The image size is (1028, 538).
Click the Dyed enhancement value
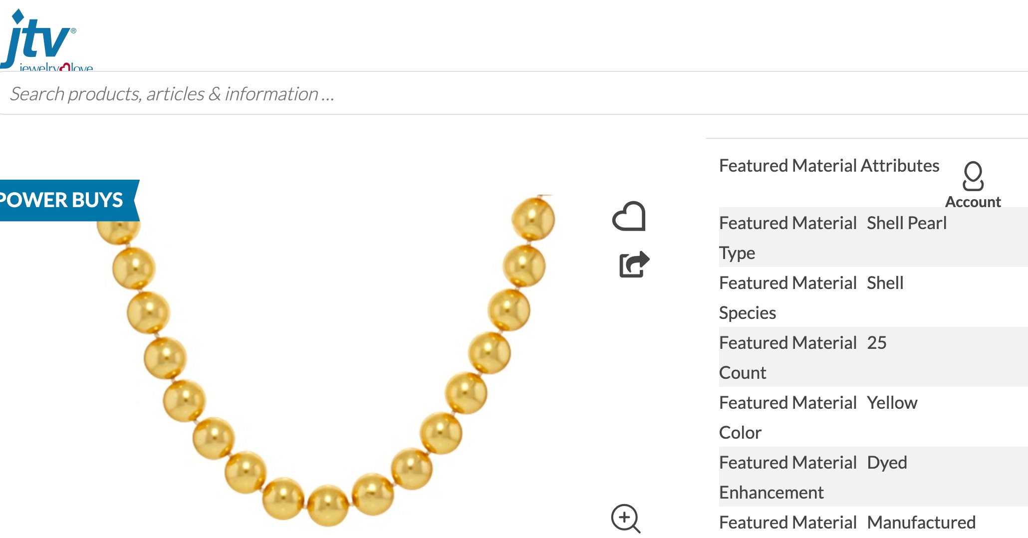click(x=887, y=463)
